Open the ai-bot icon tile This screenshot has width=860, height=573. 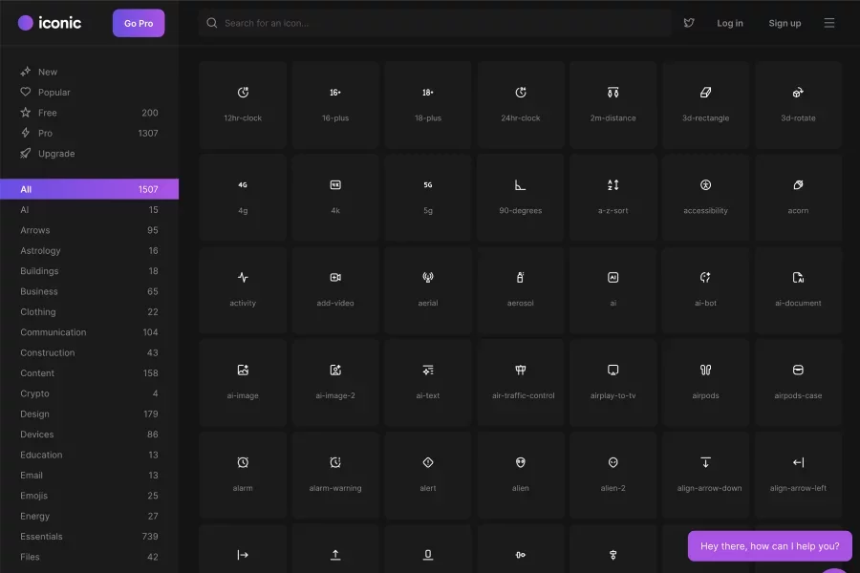[x=705, y=289]
